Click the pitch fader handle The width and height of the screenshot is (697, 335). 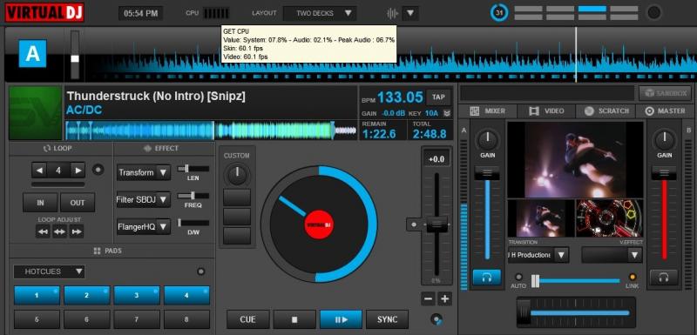pyautogui.click(x=437, y=224)
